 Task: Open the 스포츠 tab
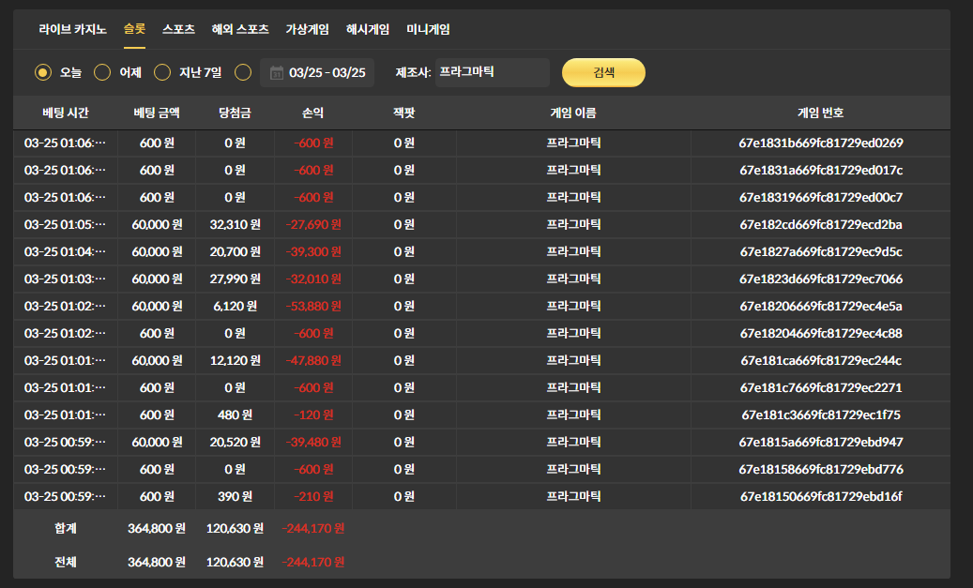(178, 29)
